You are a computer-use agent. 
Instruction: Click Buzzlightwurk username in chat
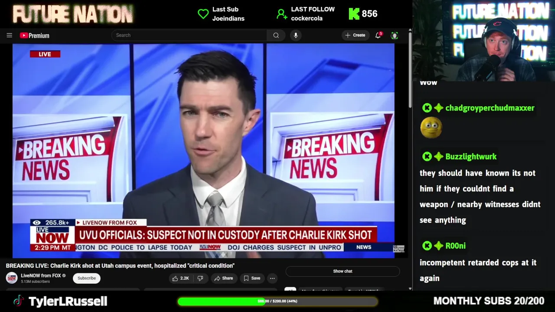[x=471, y=156]
